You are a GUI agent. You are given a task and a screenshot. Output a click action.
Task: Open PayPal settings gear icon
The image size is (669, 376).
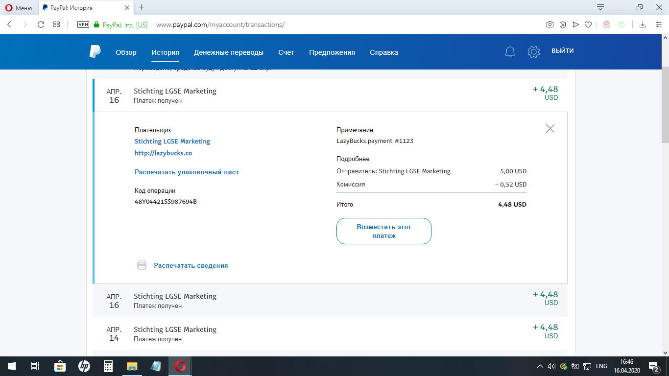tap(533, 51)
